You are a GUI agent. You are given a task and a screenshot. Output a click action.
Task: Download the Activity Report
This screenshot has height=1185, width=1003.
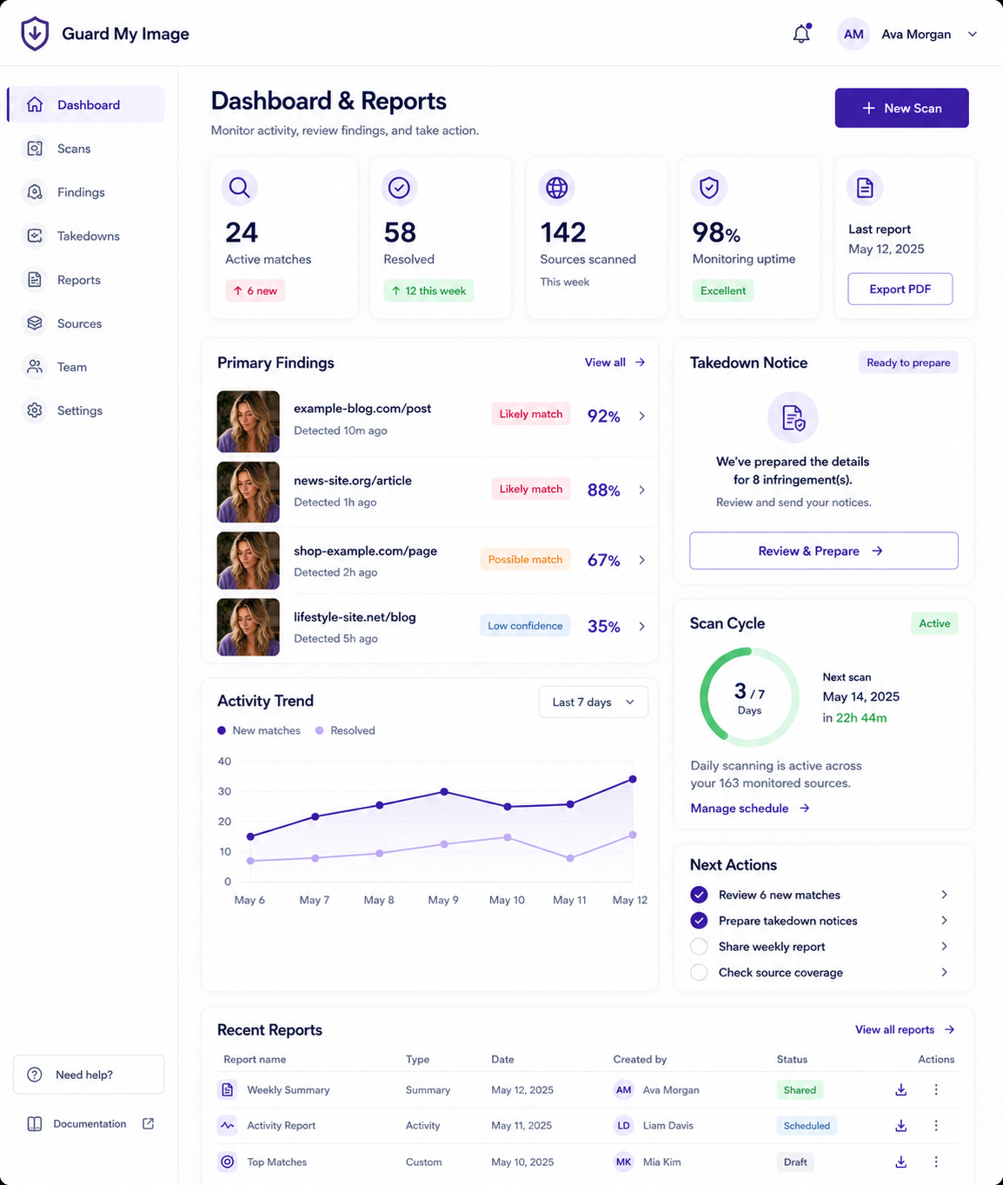click(901, 1125)
